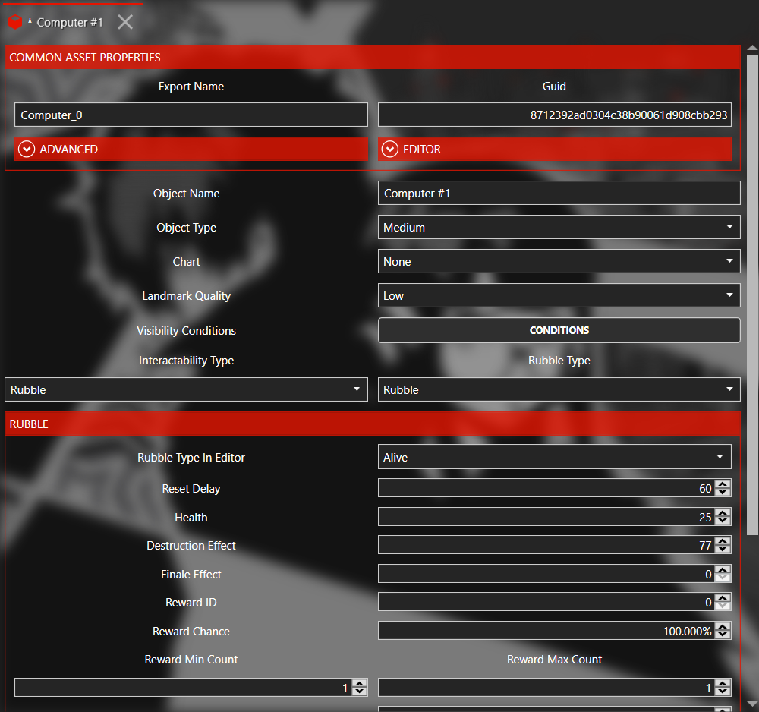Screen dimensions: 759x712
Task: Click the Export Name input field
Action: click(x=191, y=115)
